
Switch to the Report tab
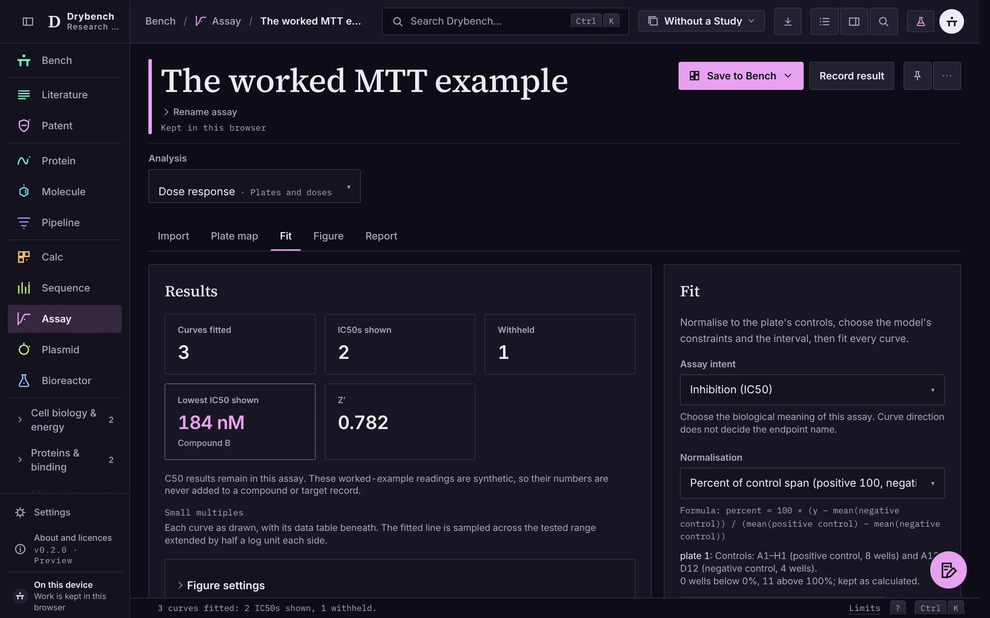381,236
